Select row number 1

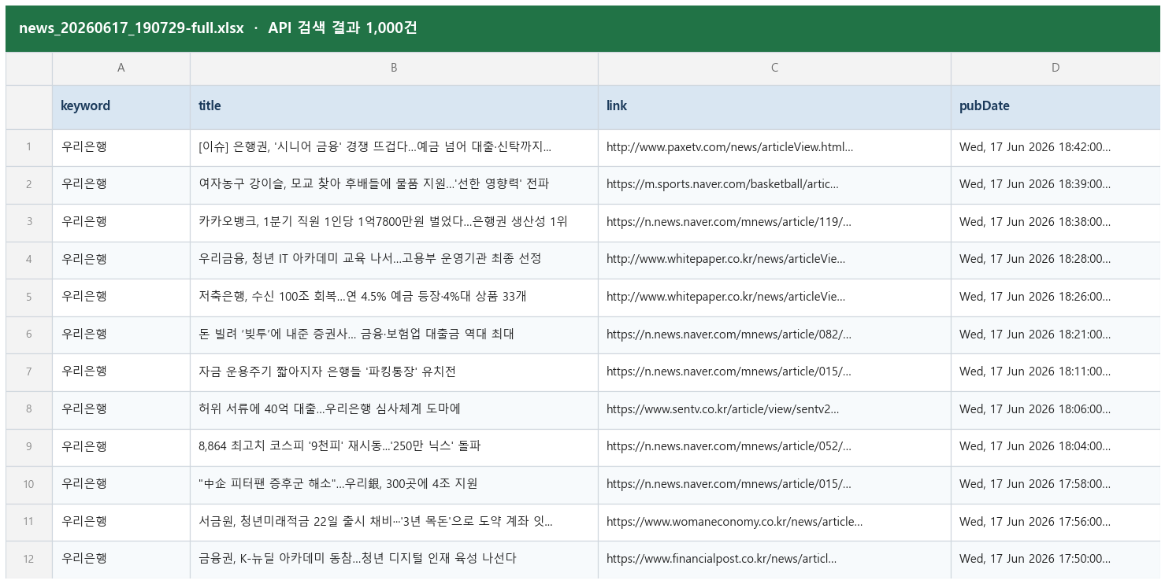(29, 147)
